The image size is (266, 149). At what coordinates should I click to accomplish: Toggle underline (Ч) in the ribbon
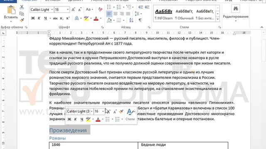click(x=45, y=18)
